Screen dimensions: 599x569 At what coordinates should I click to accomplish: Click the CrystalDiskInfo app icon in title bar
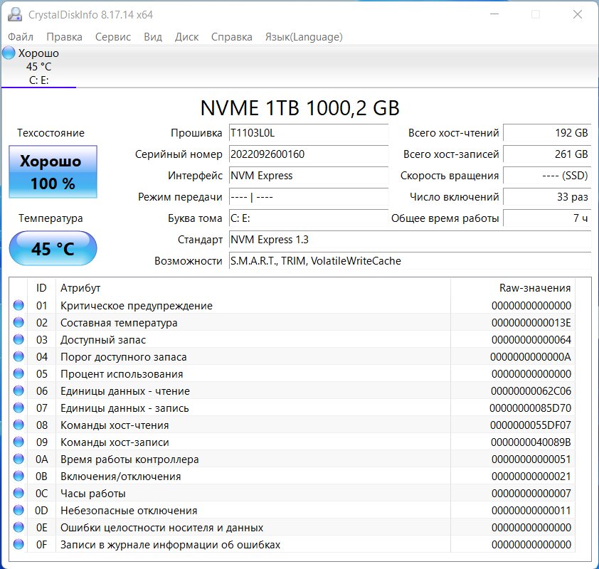pyautogui.click(x=15, y=14)
